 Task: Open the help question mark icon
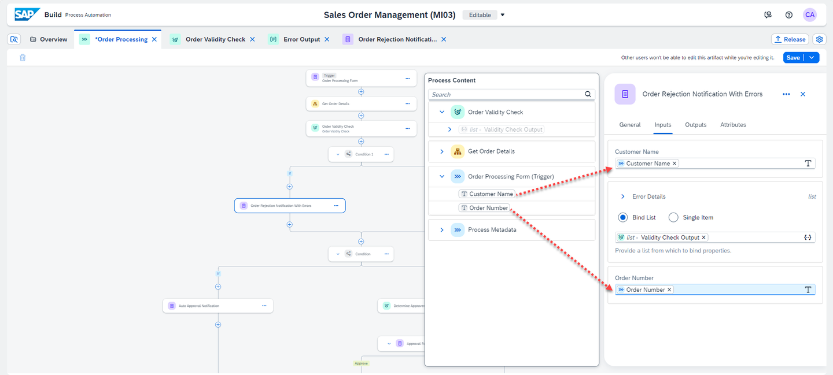coord(789,15)
